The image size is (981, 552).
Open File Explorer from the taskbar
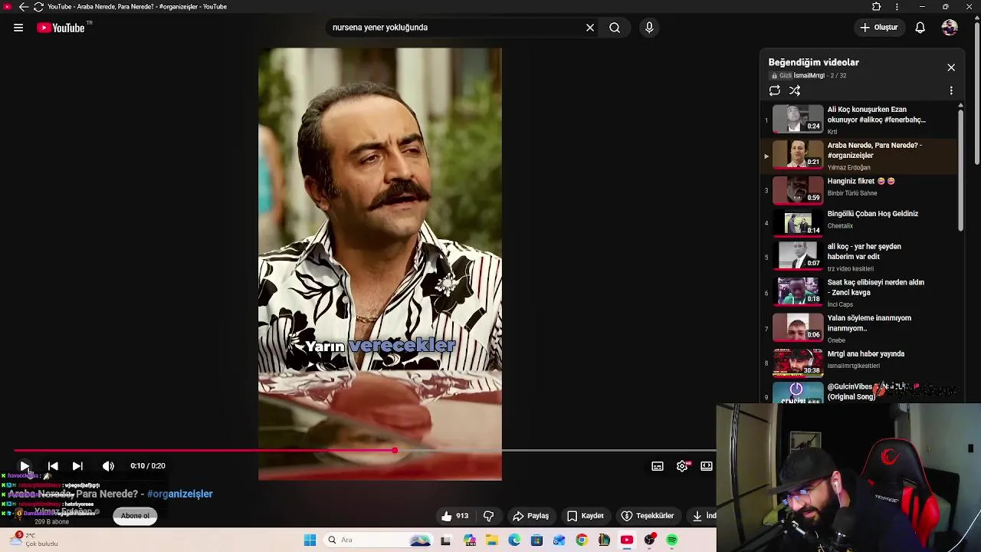pyautogui.click(x=492, y=540)
